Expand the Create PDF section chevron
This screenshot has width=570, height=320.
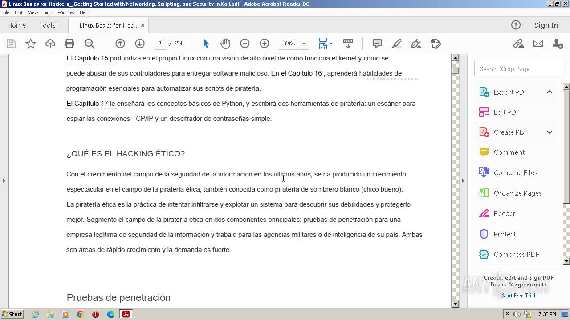550,132
